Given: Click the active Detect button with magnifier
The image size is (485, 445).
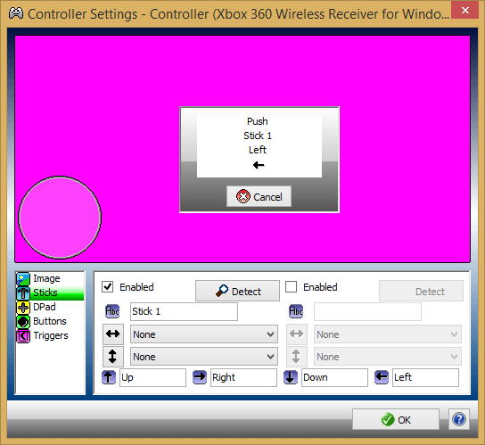Looking at the screenshot, I should [x=237, y=291].
